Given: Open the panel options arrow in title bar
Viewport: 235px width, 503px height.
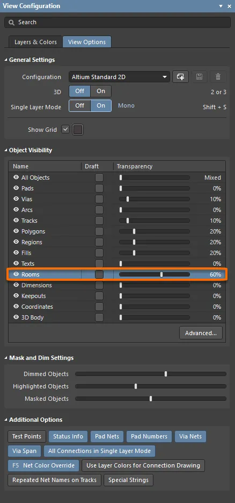Looking at the screenshot, I should (221, 6).
